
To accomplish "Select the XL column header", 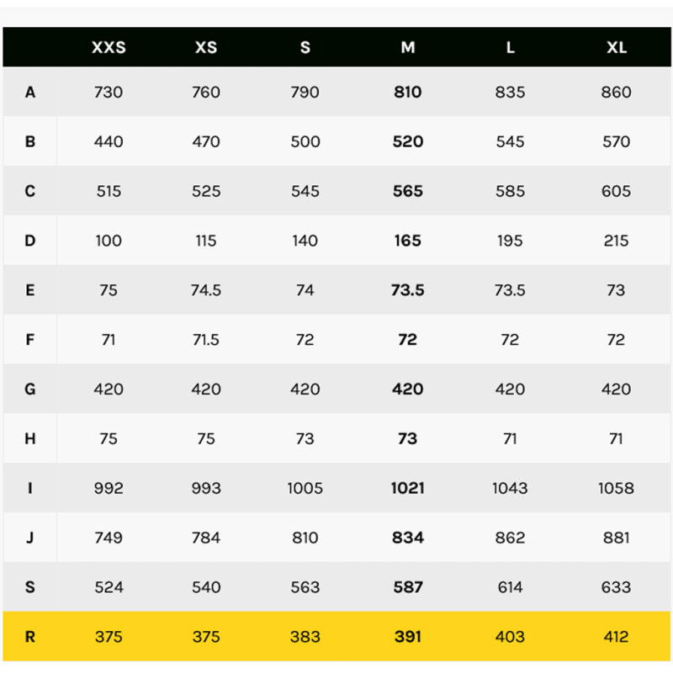I will point(617,47).
